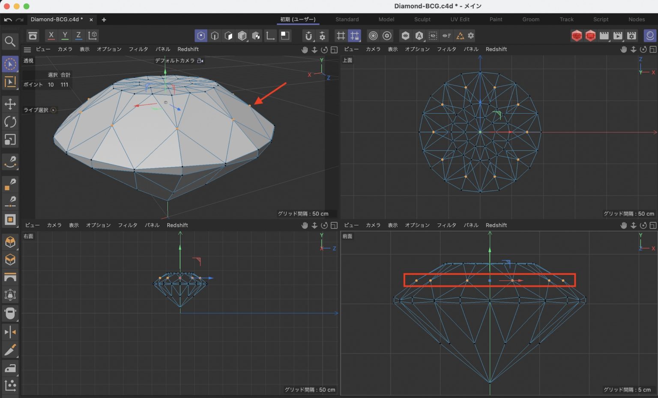658x398 pixels.
Task: Open the Redshift menu in perspective viewport
Action: (188, 49)
